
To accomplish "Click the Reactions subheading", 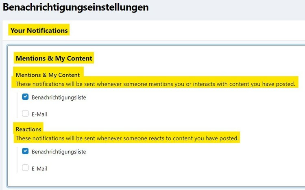I will [28, 129].
